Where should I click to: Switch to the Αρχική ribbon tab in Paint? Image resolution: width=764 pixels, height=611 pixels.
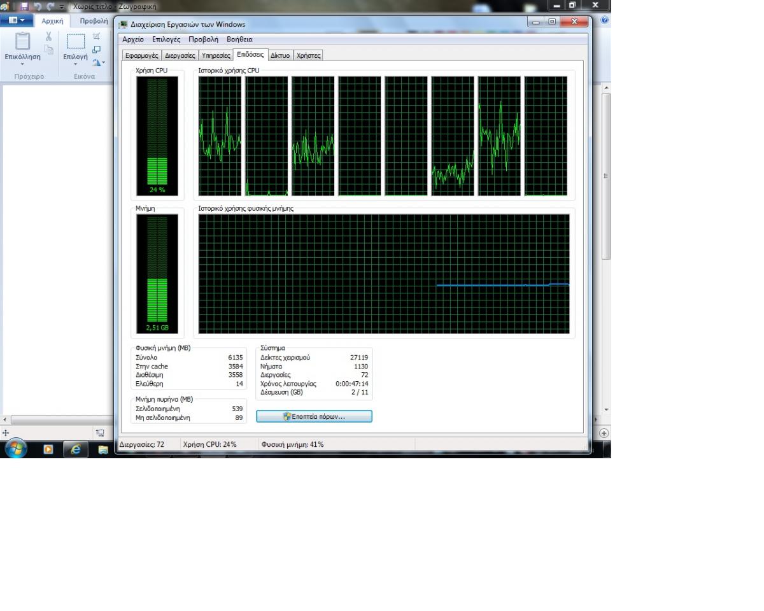[52, 21]
